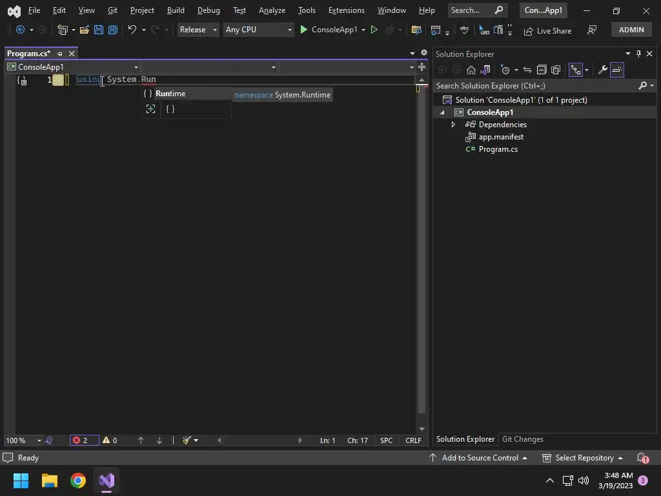661x496 pixels.
Task: Save the current file with Save icon
Action: pos(99,30)
